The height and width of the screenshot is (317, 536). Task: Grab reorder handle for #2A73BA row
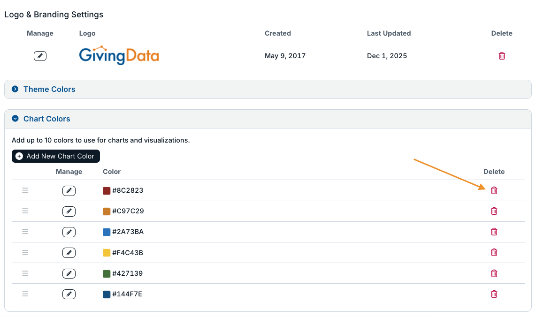tap(25, 232)
